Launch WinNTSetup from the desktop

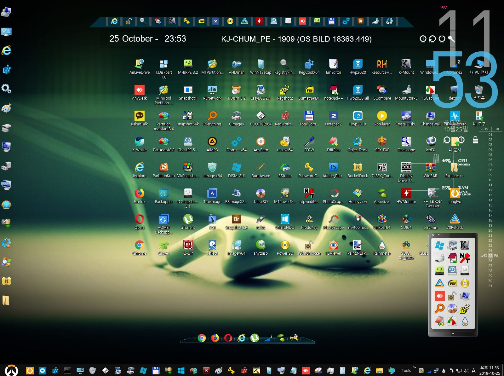[x=261, y=67]
